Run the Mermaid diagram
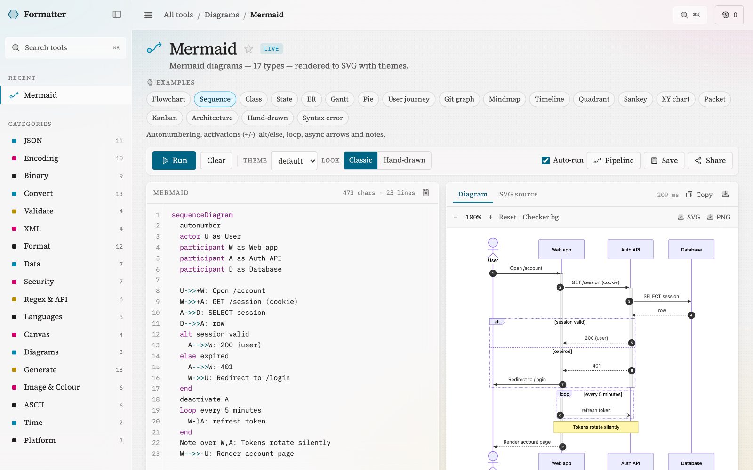Image resolution: width=753 pixels, height=470 pixels. tap(174, 161)
